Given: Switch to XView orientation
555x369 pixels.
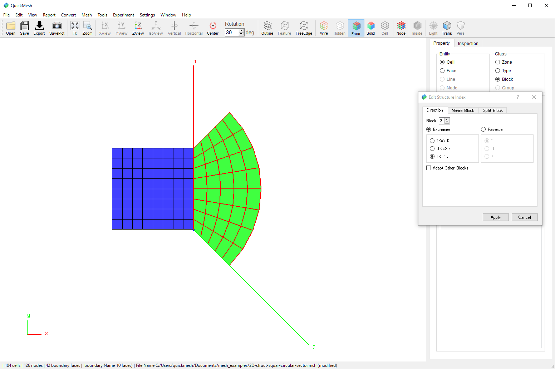Looking at the screenshot, I should pos(105,28).
